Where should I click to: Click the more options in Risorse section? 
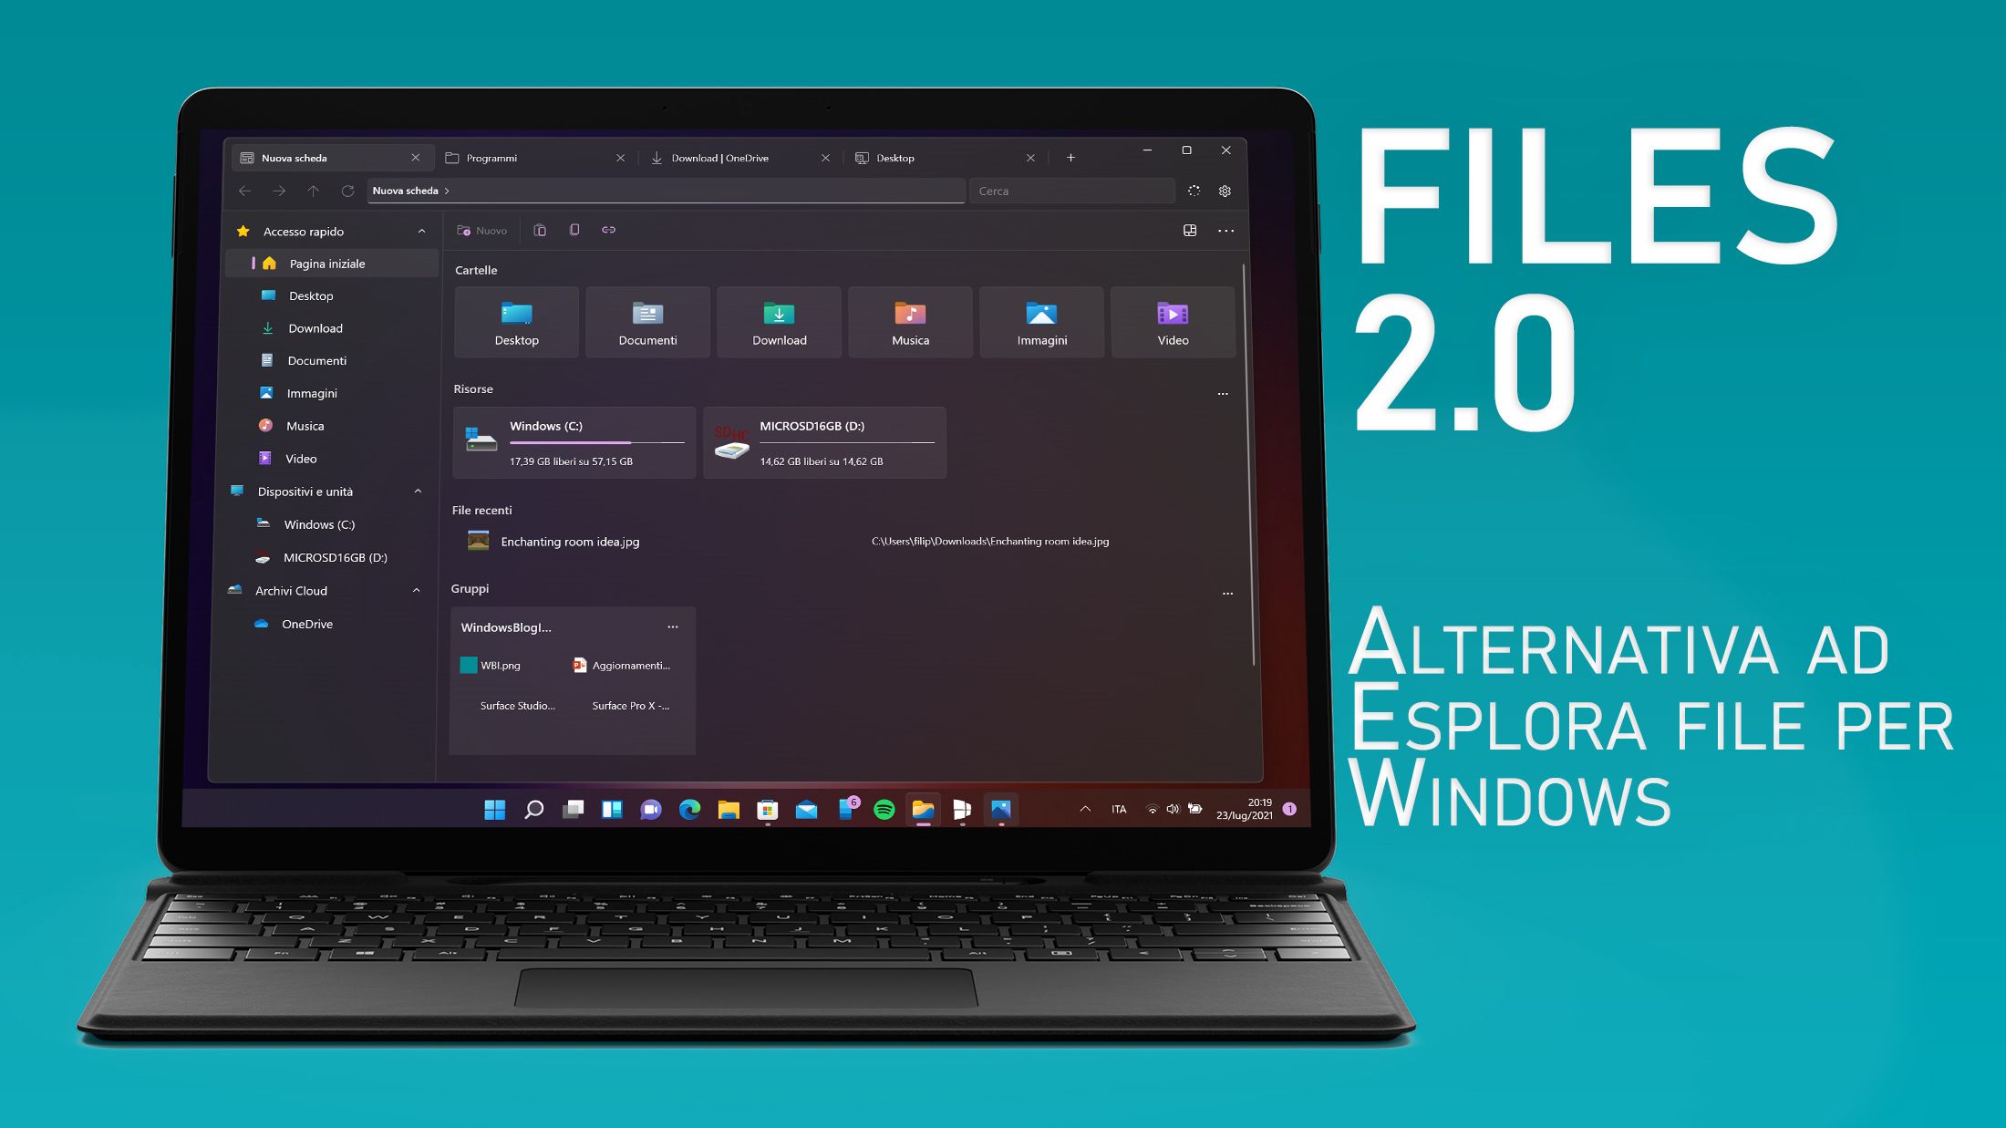pos(1224,391)
